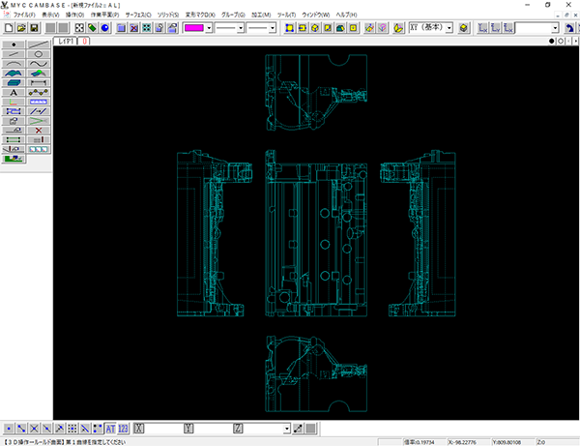Toggle the intersection snap with crossed lines
The width and height of the screenshot is (580, 446).
(34, 429)
